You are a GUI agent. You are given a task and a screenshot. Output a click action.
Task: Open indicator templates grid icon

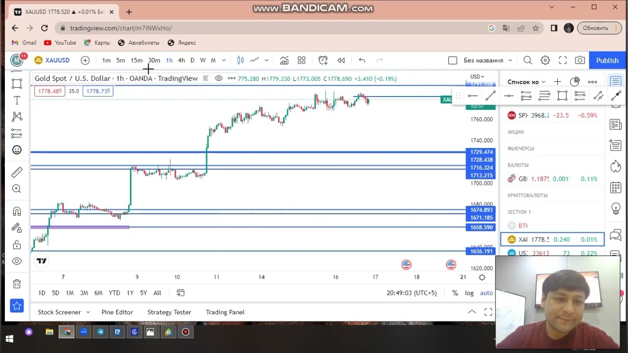coord(302,60)
